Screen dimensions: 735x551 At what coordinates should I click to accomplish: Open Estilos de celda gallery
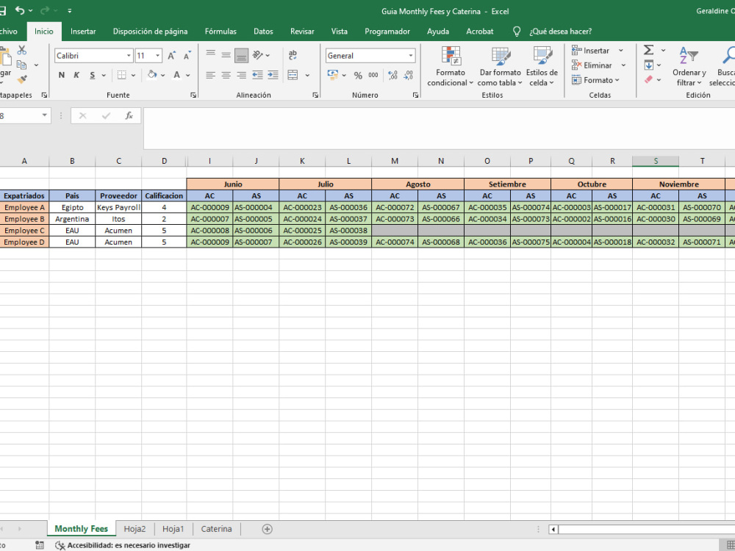(x=542, y=67)
